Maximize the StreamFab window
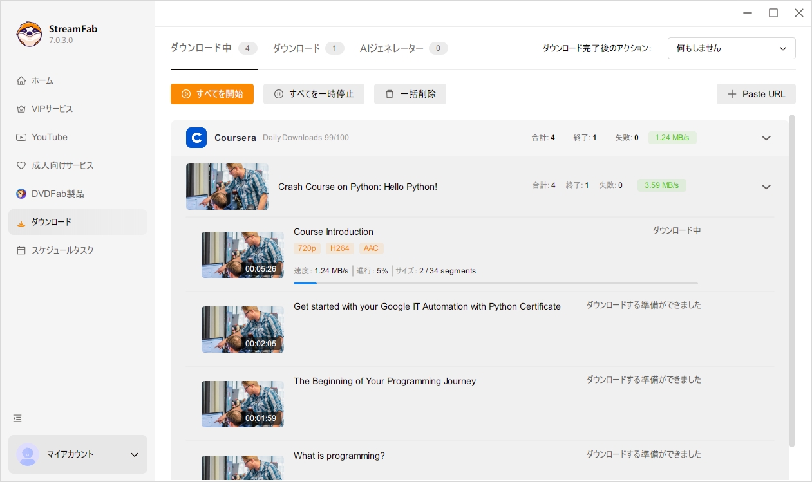Image resolution: width=812 pixels, height=482 pixels. coord(773,13)
